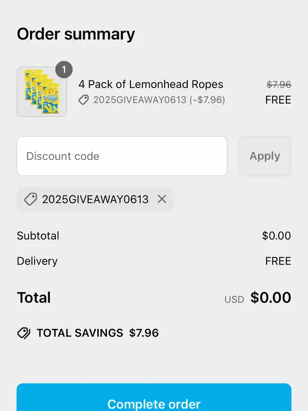Click the quantity badge on product image

pyautogui.click(x=64, y=69)
